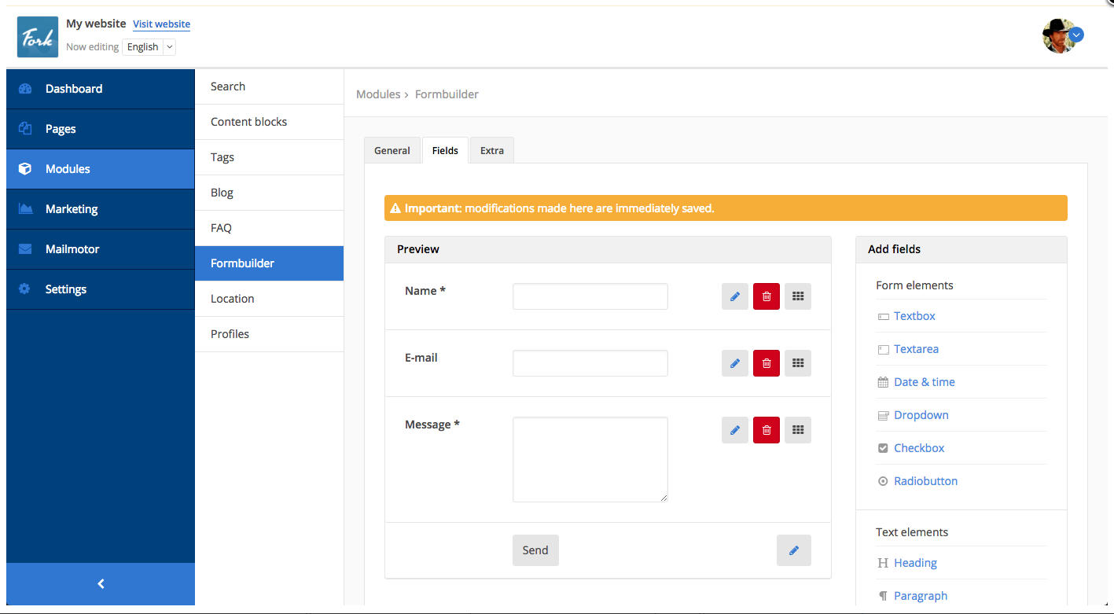The image size is (1114, 614).
Task: Edit the Send button with pencil icon
Action: (x=793, y=550)
